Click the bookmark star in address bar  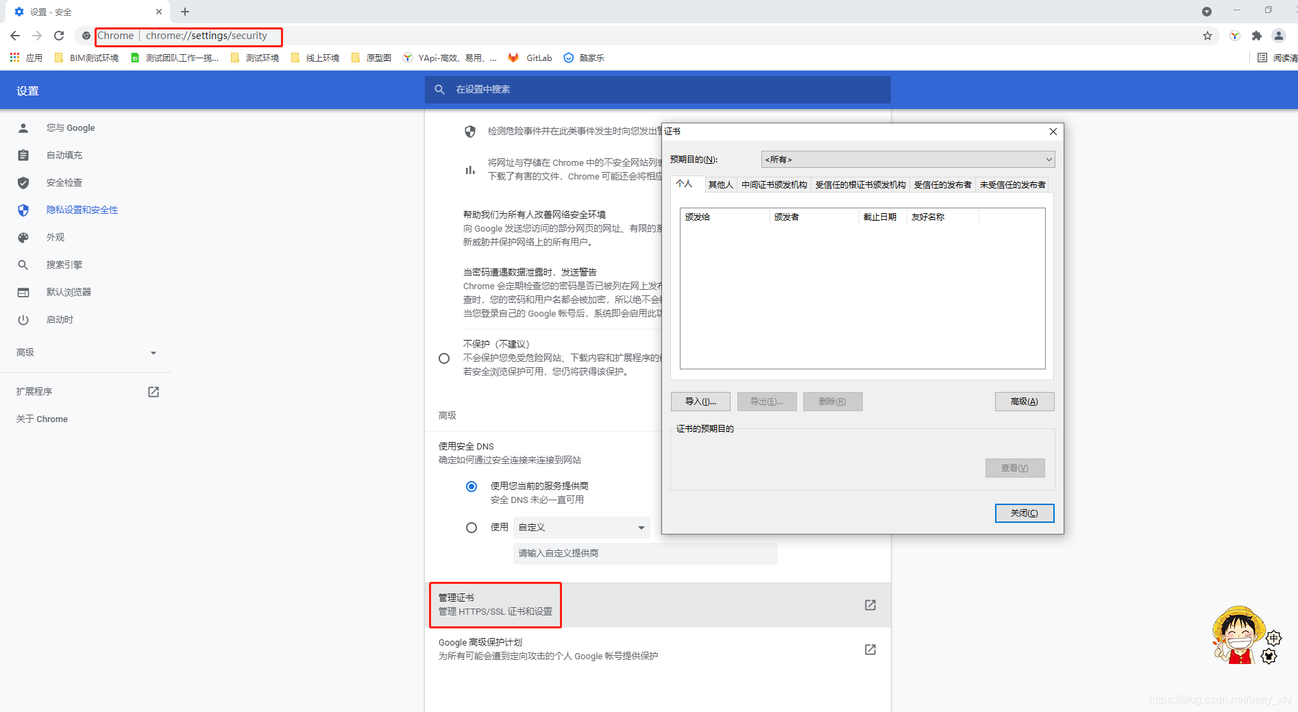point(1208,36)
